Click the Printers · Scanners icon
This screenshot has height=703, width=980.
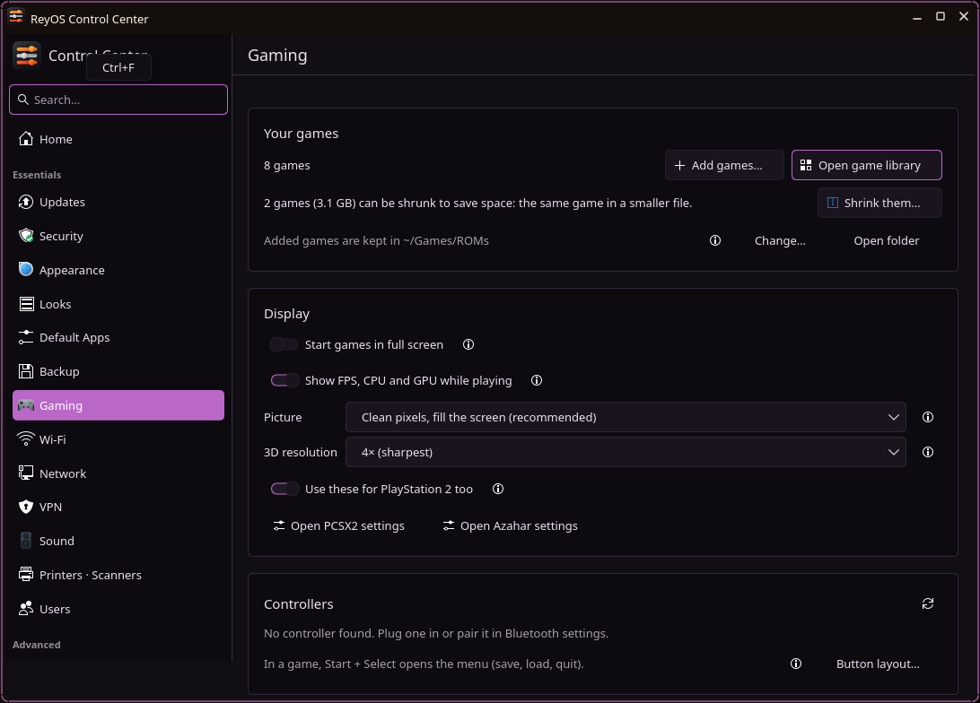(x=26, y=575)
